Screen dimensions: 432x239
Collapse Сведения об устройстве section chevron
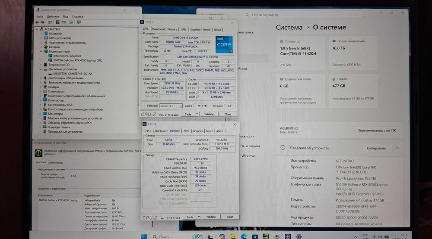point(397,148)
